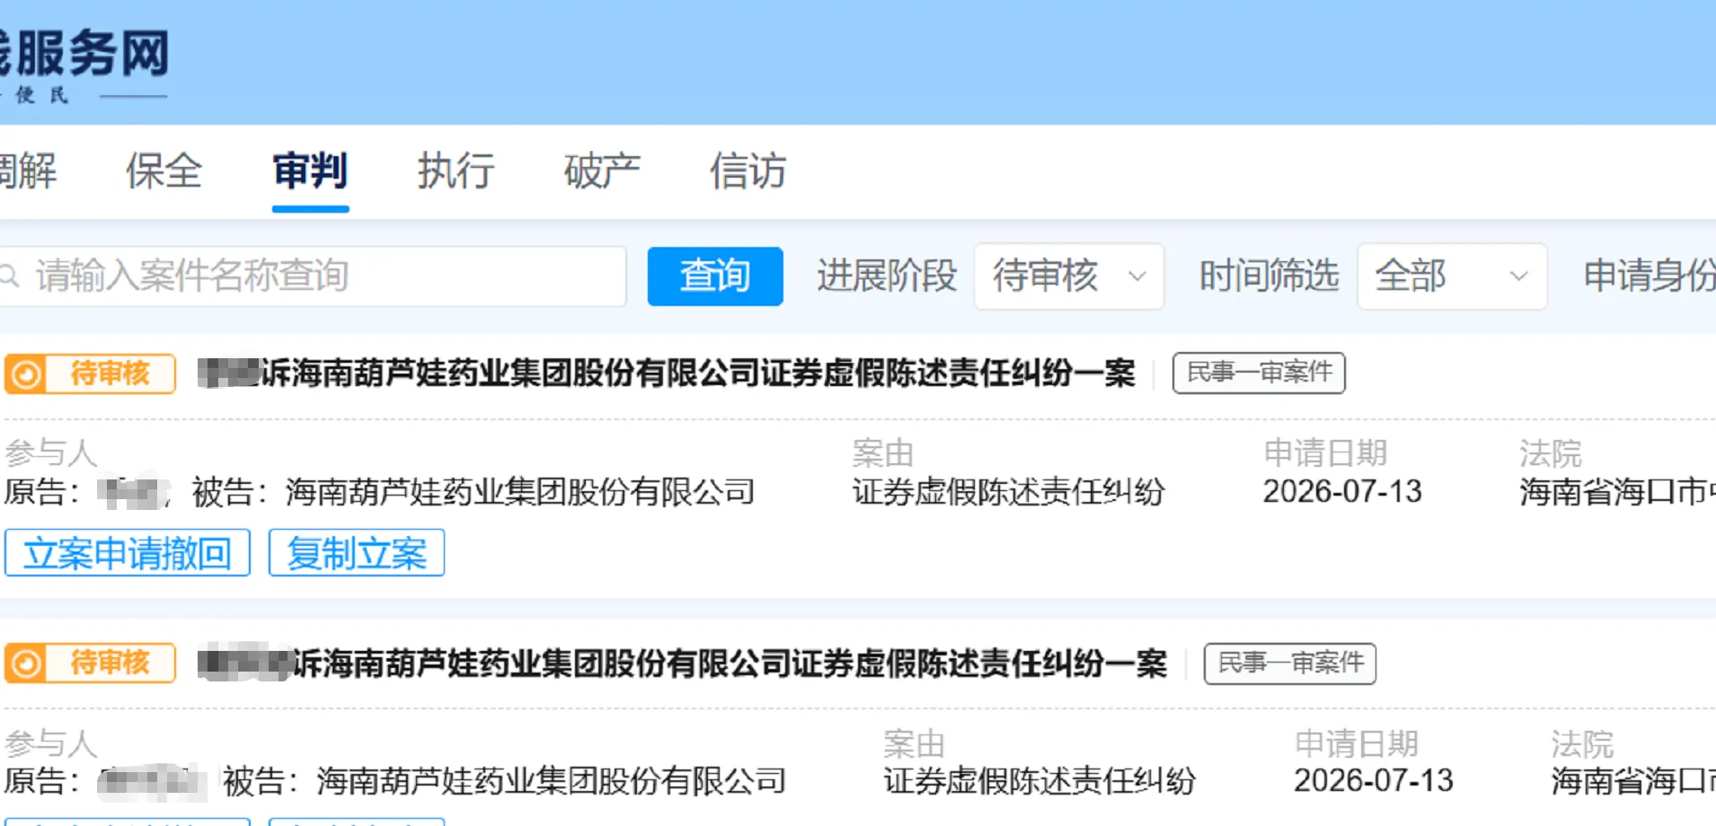1716x826 pixels.
Task: Click the first case's application date 2026-07-13
Action: [x=1342, y=492]
